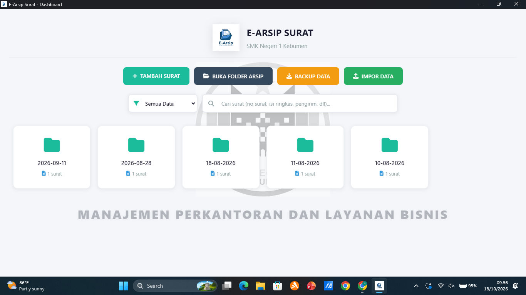Open PowerPoint from taskbar

312,286
